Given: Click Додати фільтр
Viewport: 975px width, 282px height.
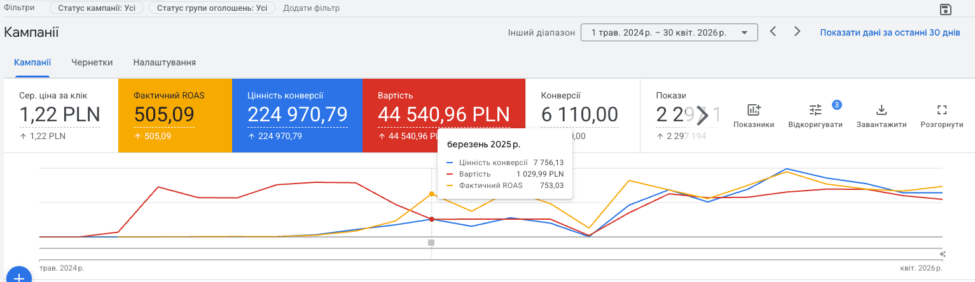Looking at the screenshot, I should tap(311, 8).
